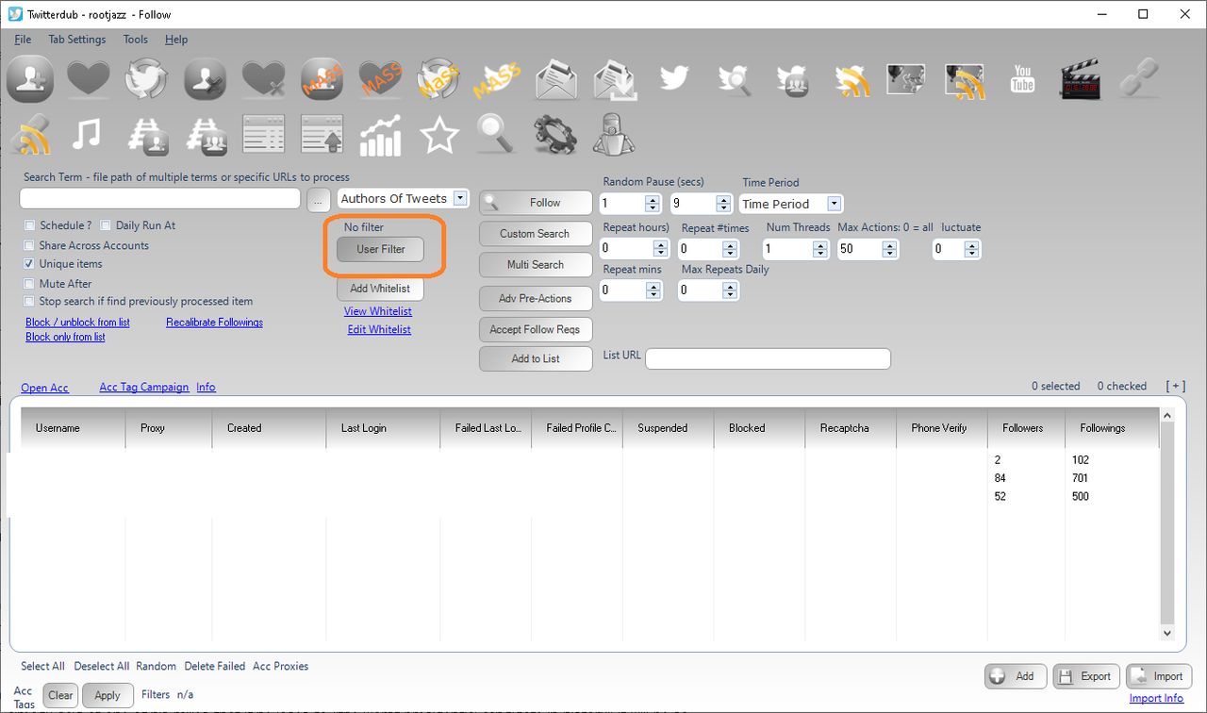
Task: Click the bird with group badge icon
Action: click(792, 80)
